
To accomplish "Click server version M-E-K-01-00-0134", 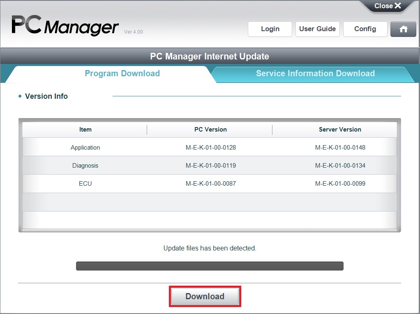I will (340, 166).
